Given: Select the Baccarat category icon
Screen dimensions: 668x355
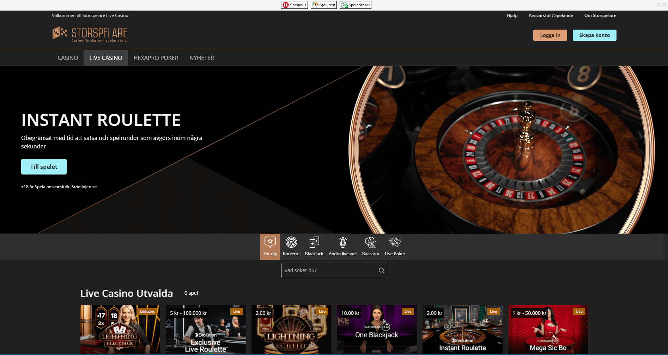Looking at the screenshot, I should pos(371,243).
